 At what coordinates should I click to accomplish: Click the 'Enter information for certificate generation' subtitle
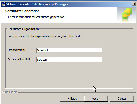[x=37, y=17]
